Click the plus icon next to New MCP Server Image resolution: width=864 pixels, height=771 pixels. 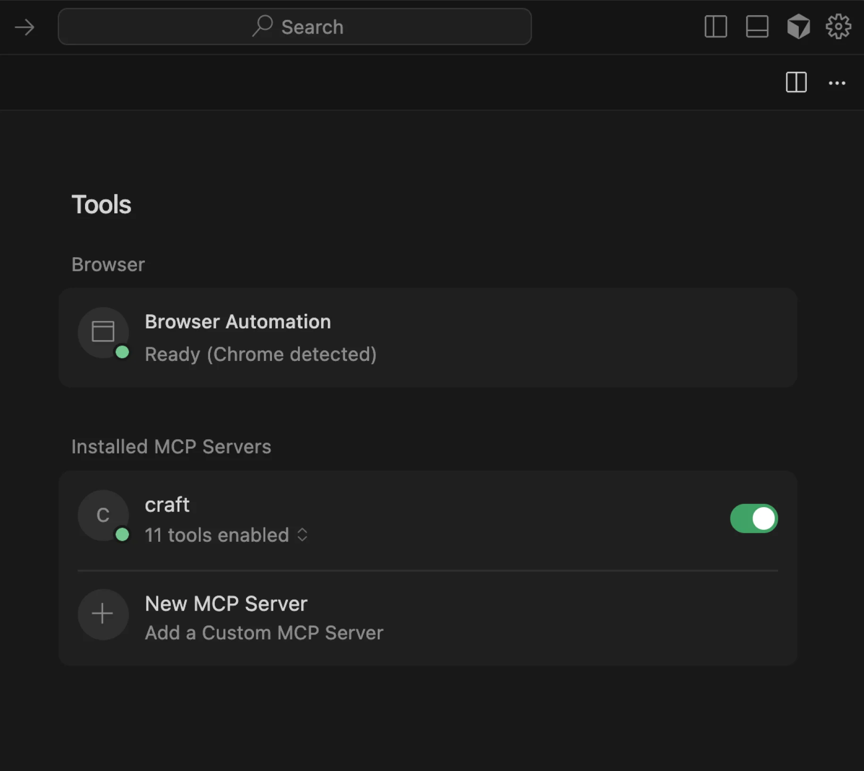click(x=103, y=614)
